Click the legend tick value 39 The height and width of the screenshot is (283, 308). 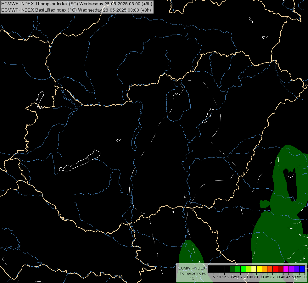pyautogui.click(x=278, y=277)
